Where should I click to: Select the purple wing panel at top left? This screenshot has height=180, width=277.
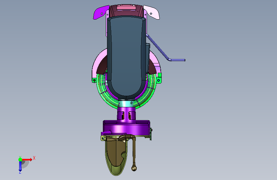click(x=101, y=12)
